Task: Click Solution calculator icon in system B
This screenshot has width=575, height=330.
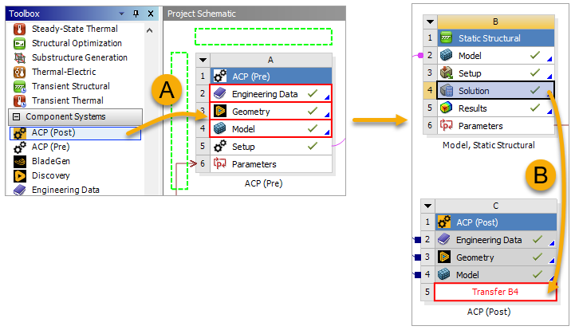Action: tap(447, 90)
